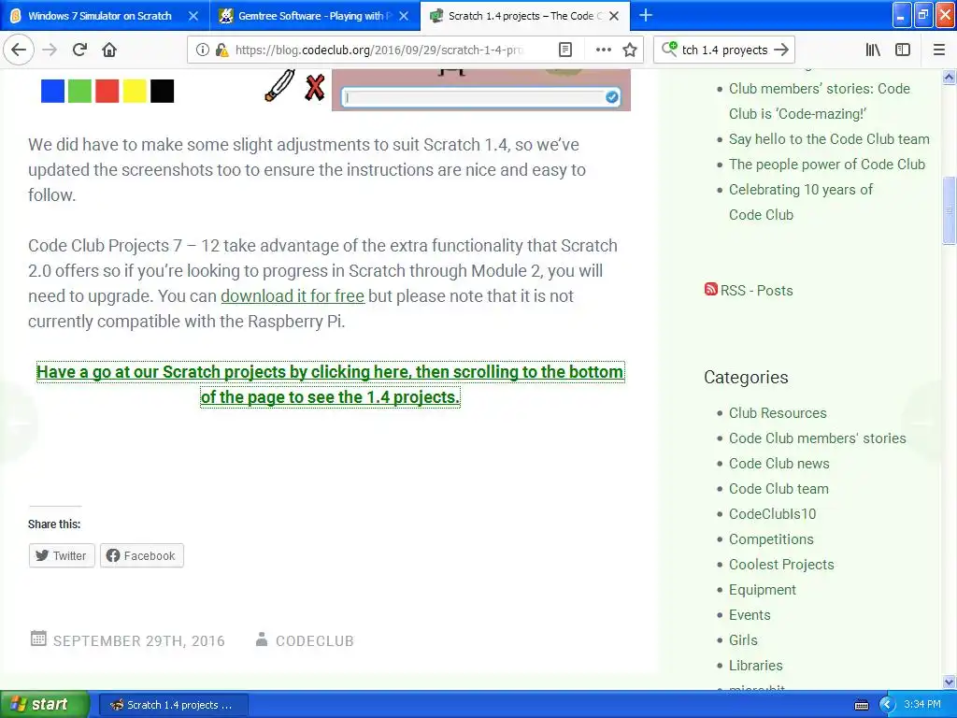This screenshot has width=957, height=718.
Task: Click the RSS feed icon
Action: tap(710, 289)
